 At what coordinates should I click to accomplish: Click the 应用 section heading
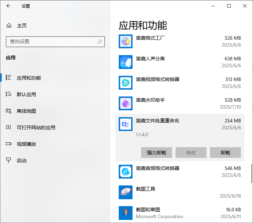pyautogui.click(x=11, y=58)
